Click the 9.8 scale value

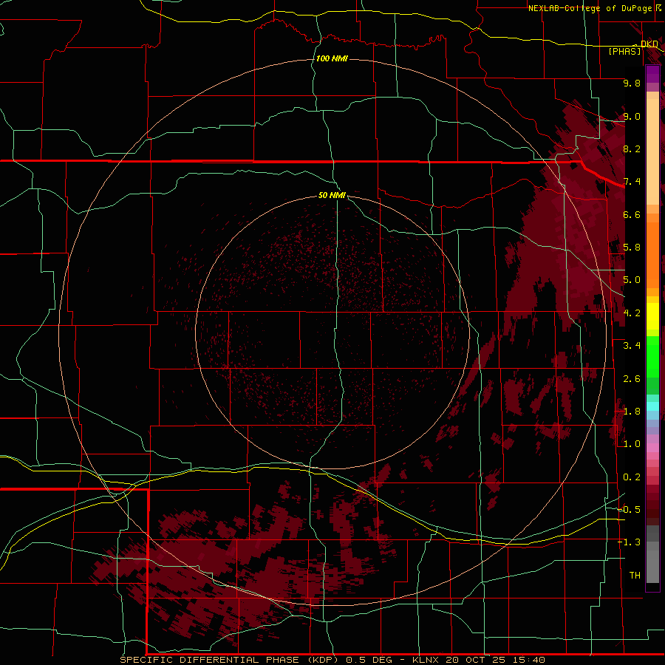point(632,83)
